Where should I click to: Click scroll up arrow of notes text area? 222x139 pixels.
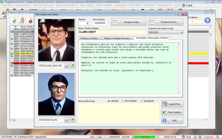click(179, 44)
